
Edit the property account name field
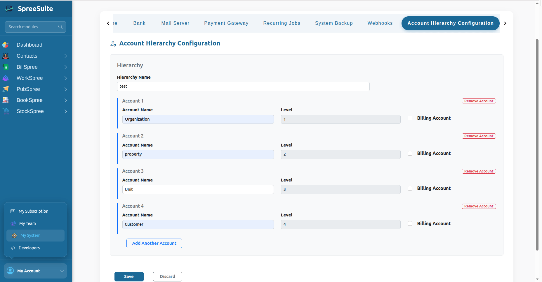coord(198,154)
